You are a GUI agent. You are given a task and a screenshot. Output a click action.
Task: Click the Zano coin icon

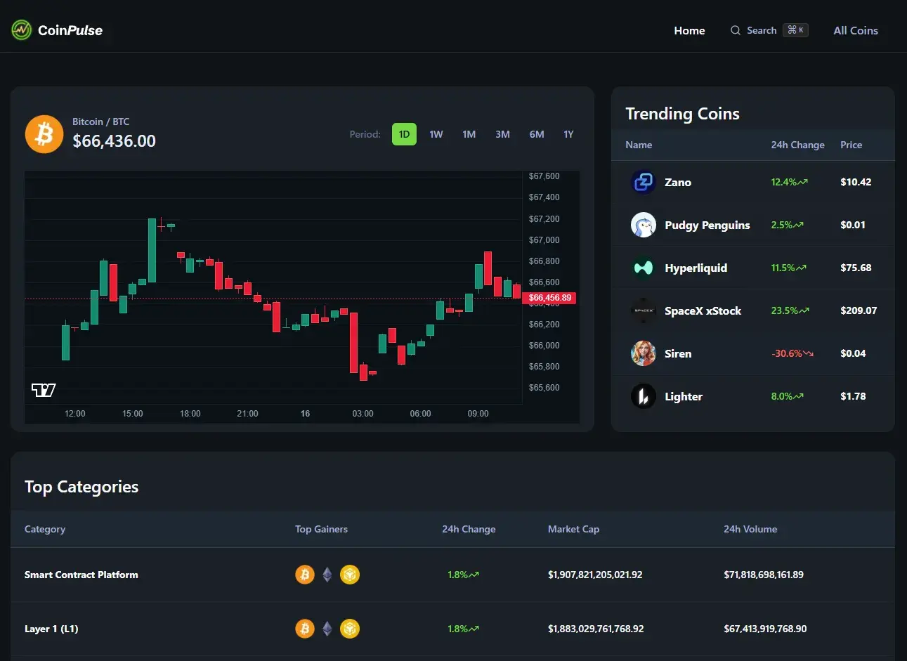(x=644, y=182)
